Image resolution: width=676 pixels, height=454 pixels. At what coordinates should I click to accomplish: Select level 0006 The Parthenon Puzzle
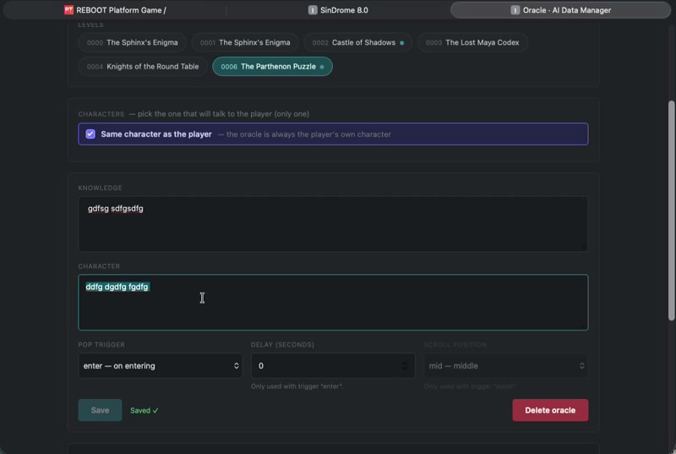pos(272,67)
